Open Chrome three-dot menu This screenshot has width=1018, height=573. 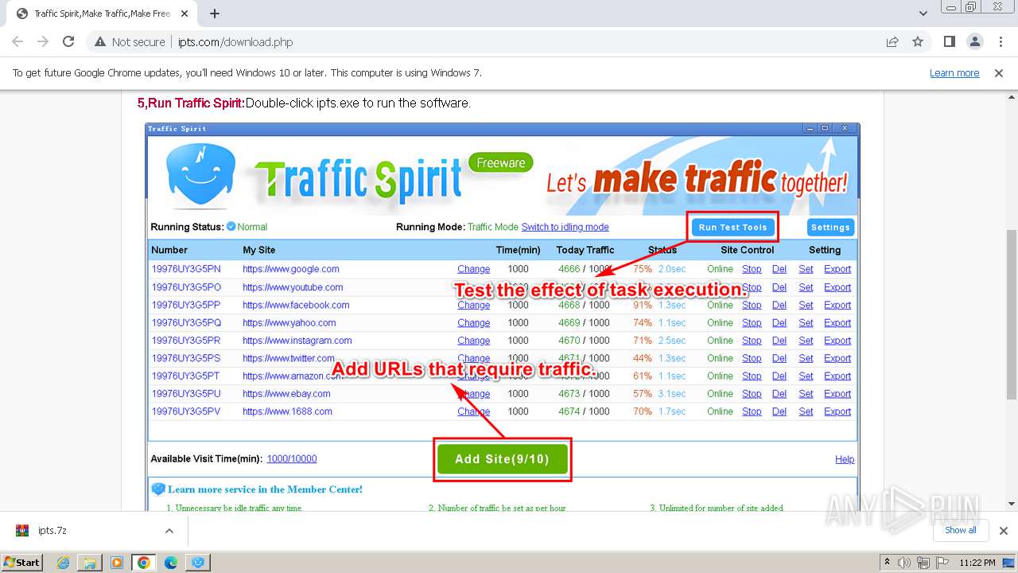click(1001, 42)
